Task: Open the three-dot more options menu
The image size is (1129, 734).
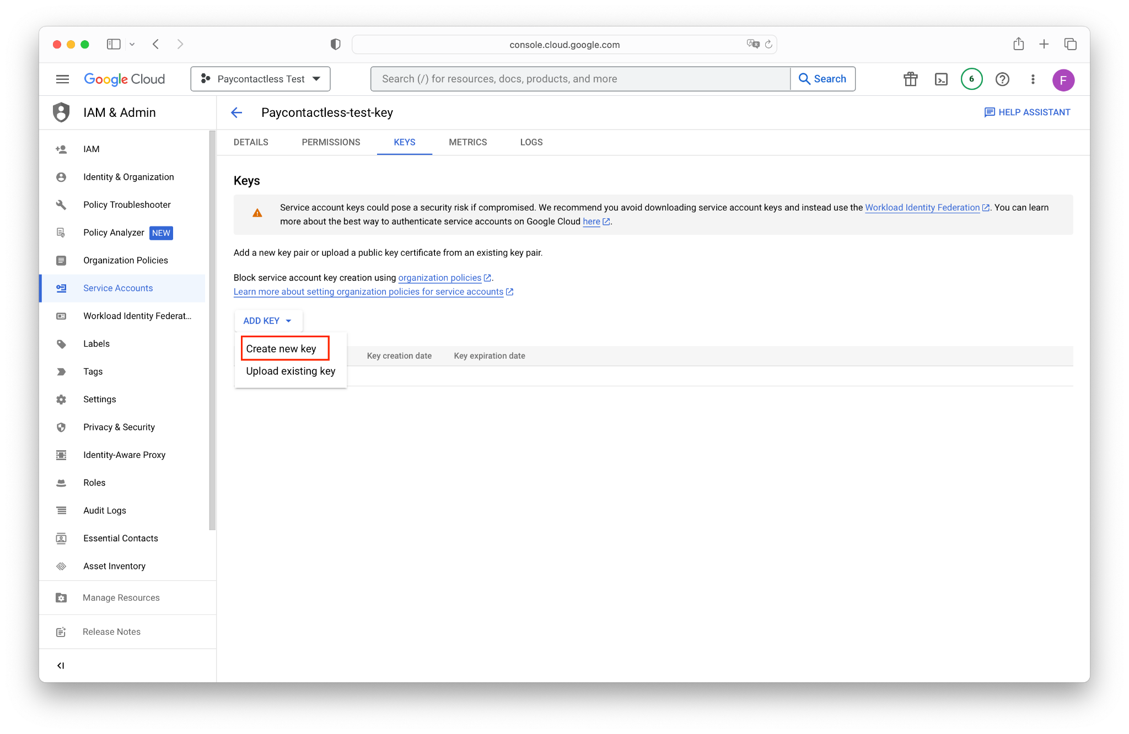Action: tap(1033, 79)
